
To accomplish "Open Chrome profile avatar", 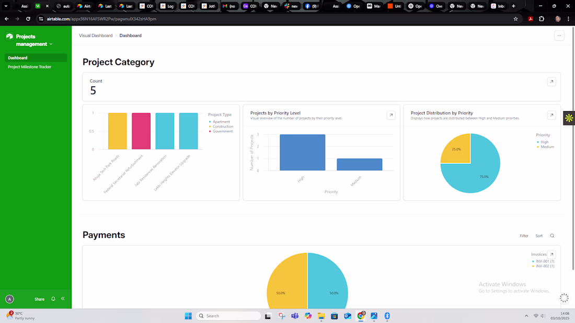I will coord(558,19).
